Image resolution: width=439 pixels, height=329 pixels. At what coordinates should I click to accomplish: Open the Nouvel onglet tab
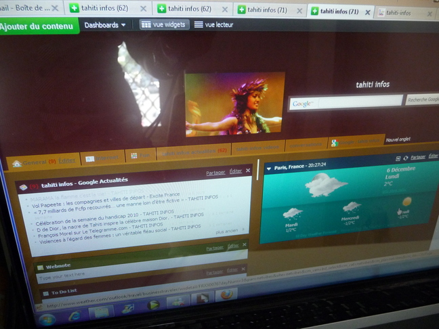(x=398, y=139)
